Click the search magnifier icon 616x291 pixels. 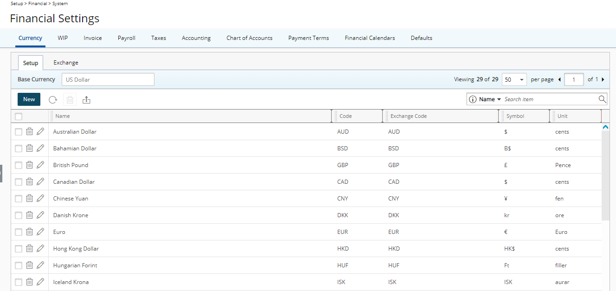602,99
